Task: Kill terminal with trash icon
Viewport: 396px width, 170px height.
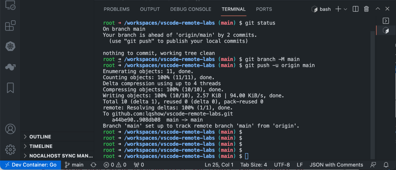Action: [x=366, y=9]
